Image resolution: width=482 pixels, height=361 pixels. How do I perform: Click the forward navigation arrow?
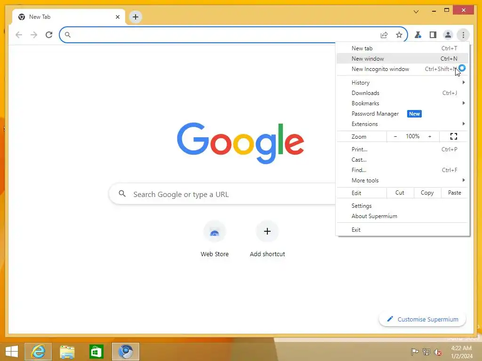(x=34, y=35)
